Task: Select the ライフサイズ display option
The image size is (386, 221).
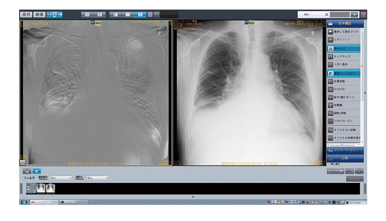Action: pyautogui.click(x=343, y=57)
